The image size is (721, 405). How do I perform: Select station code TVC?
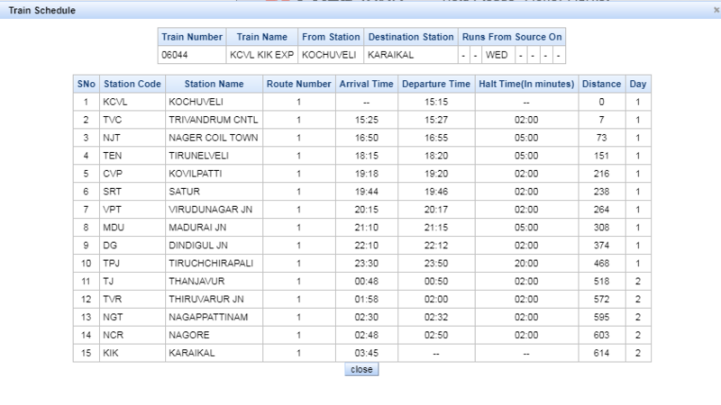pos(112,120)
